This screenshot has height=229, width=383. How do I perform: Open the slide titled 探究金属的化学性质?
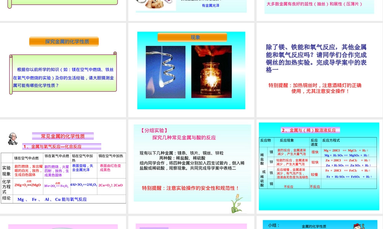pos(63,70)
